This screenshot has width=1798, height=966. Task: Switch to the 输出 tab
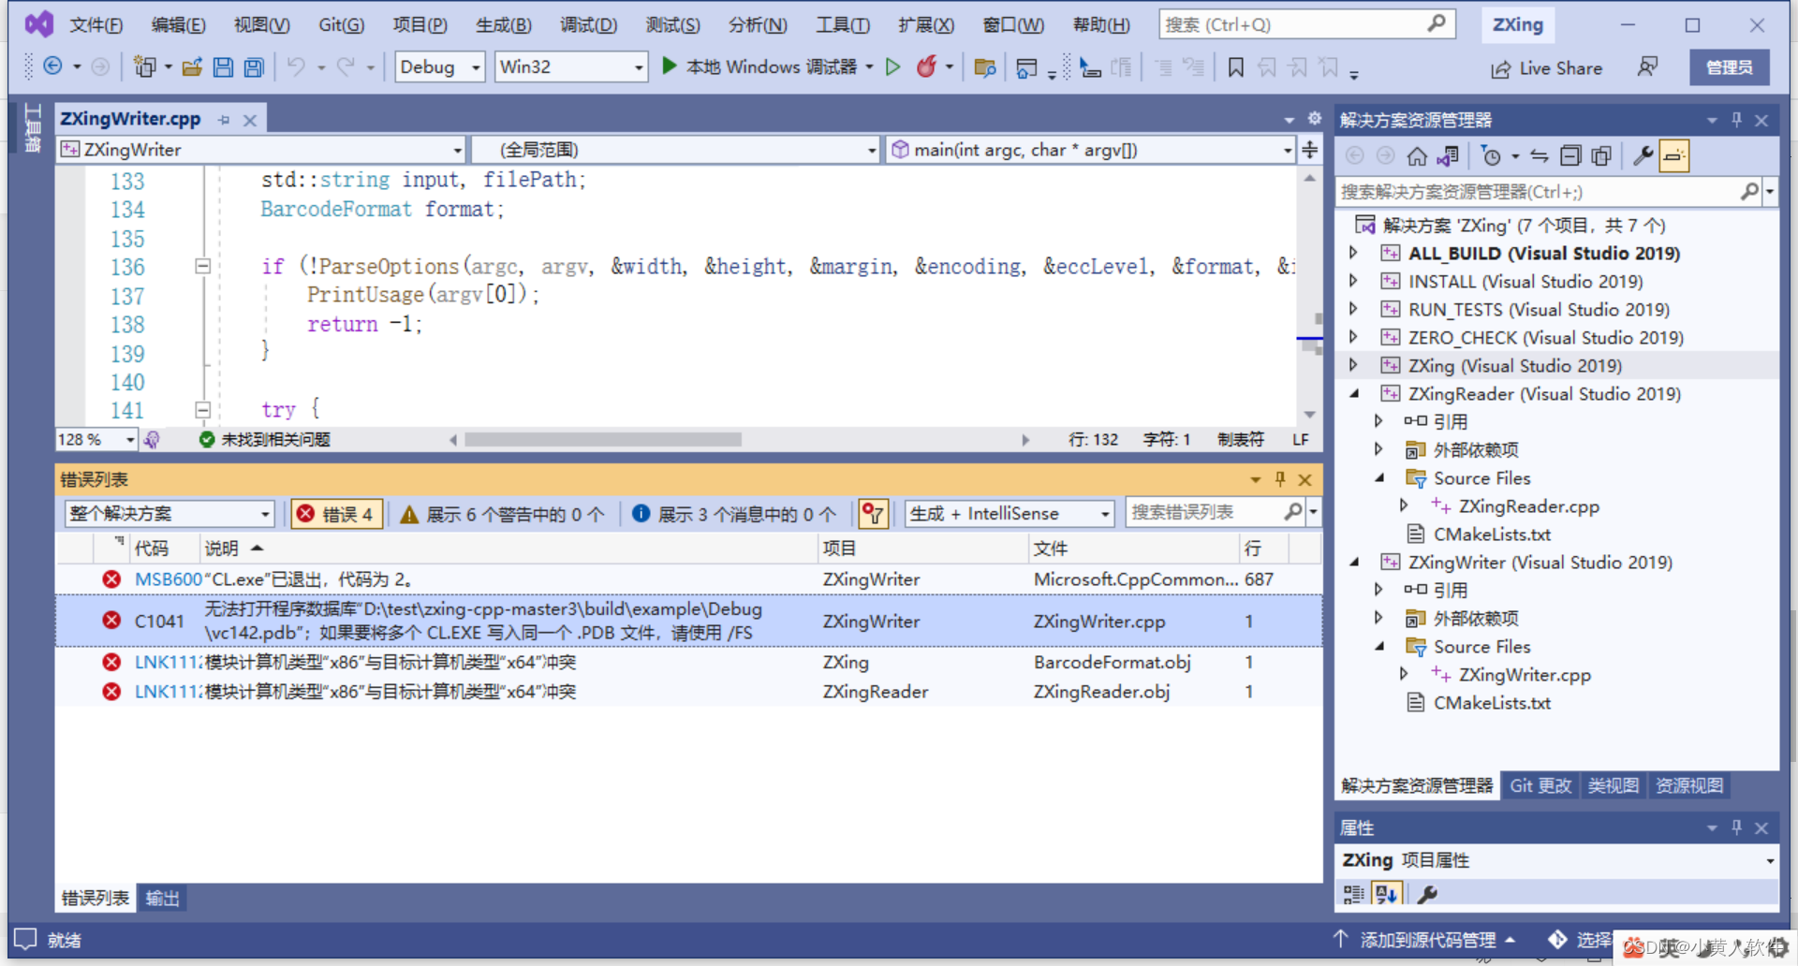[161, 898]
